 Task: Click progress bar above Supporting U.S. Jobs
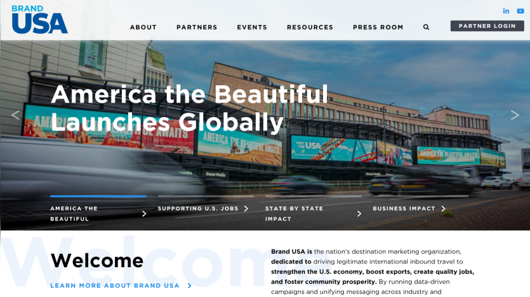(x=206, y=196)
